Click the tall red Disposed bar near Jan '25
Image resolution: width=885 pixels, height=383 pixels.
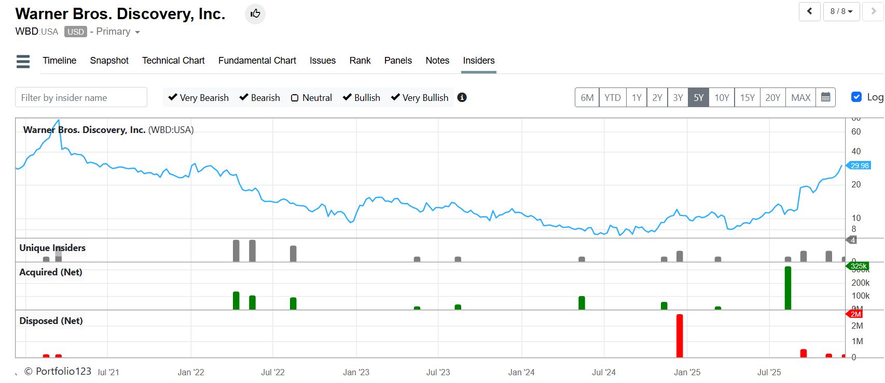680,335
